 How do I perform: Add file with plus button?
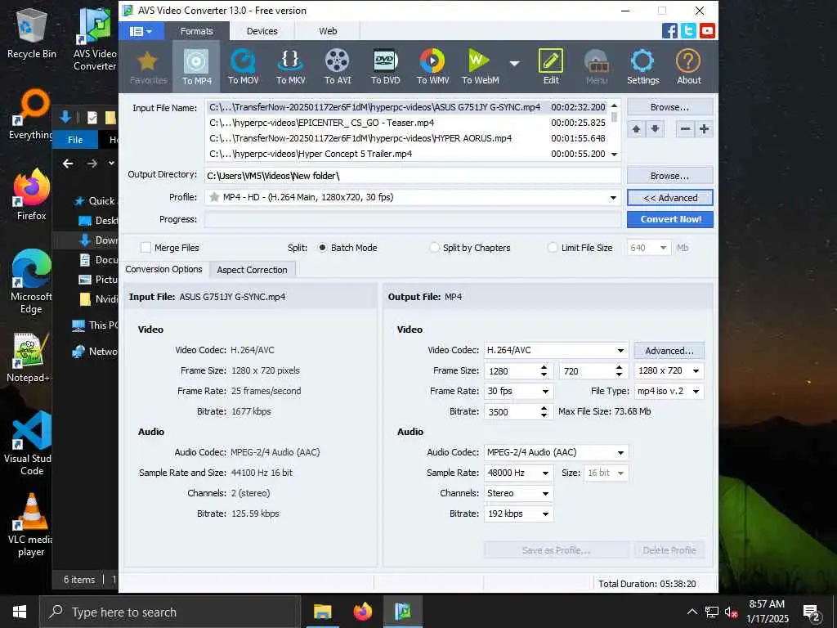coord(704,128)
